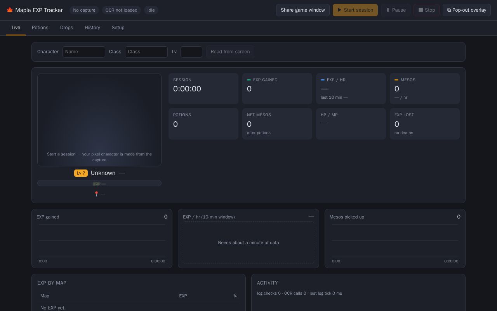
Task: Click the HP / MP stat card
Action: 351,124
